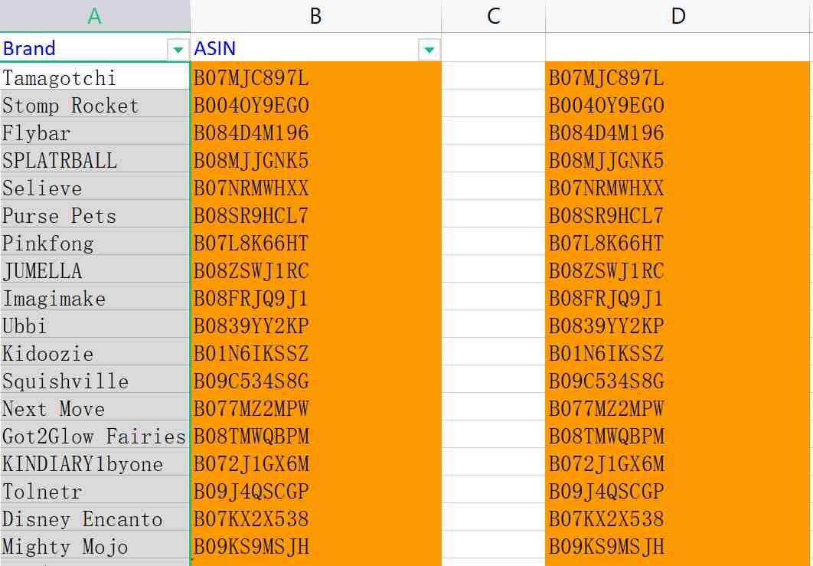
Task: Select column A header
Action: pyautogui.click(x=95, y=16)
